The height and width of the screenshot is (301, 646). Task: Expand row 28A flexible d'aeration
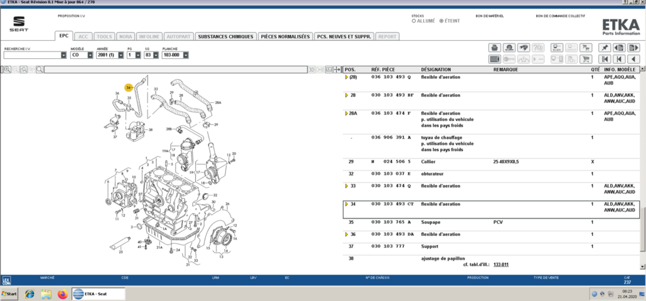click(x=347, y=114)
